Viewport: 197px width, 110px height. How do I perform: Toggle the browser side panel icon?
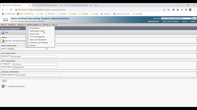pos(186,10)
